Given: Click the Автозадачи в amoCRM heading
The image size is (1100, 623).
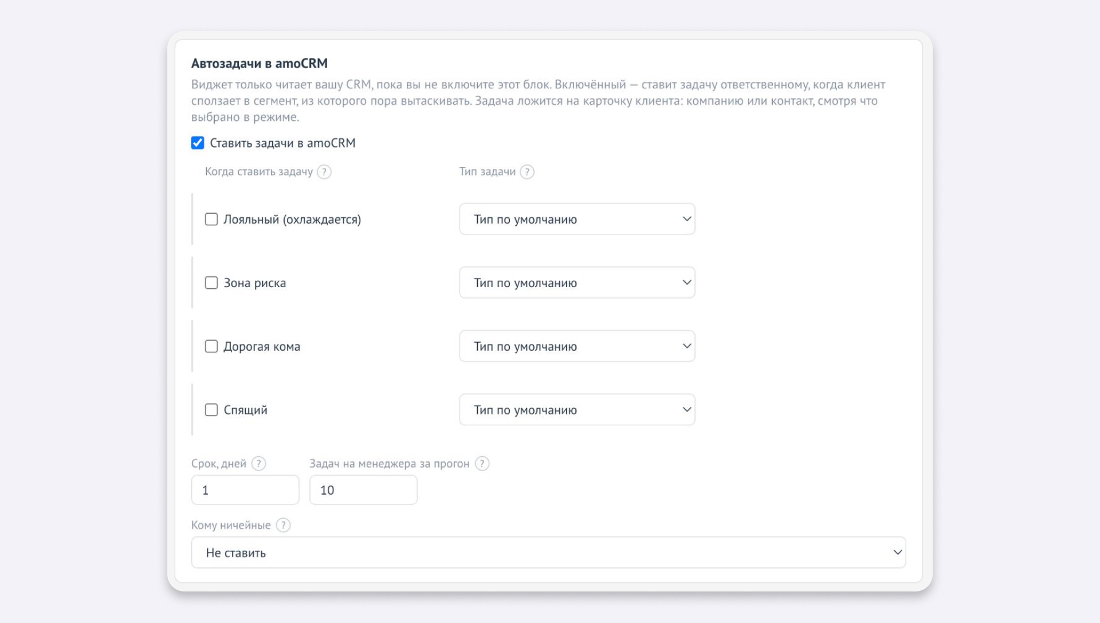Looking at the screenshot, I should pos(260,64).
